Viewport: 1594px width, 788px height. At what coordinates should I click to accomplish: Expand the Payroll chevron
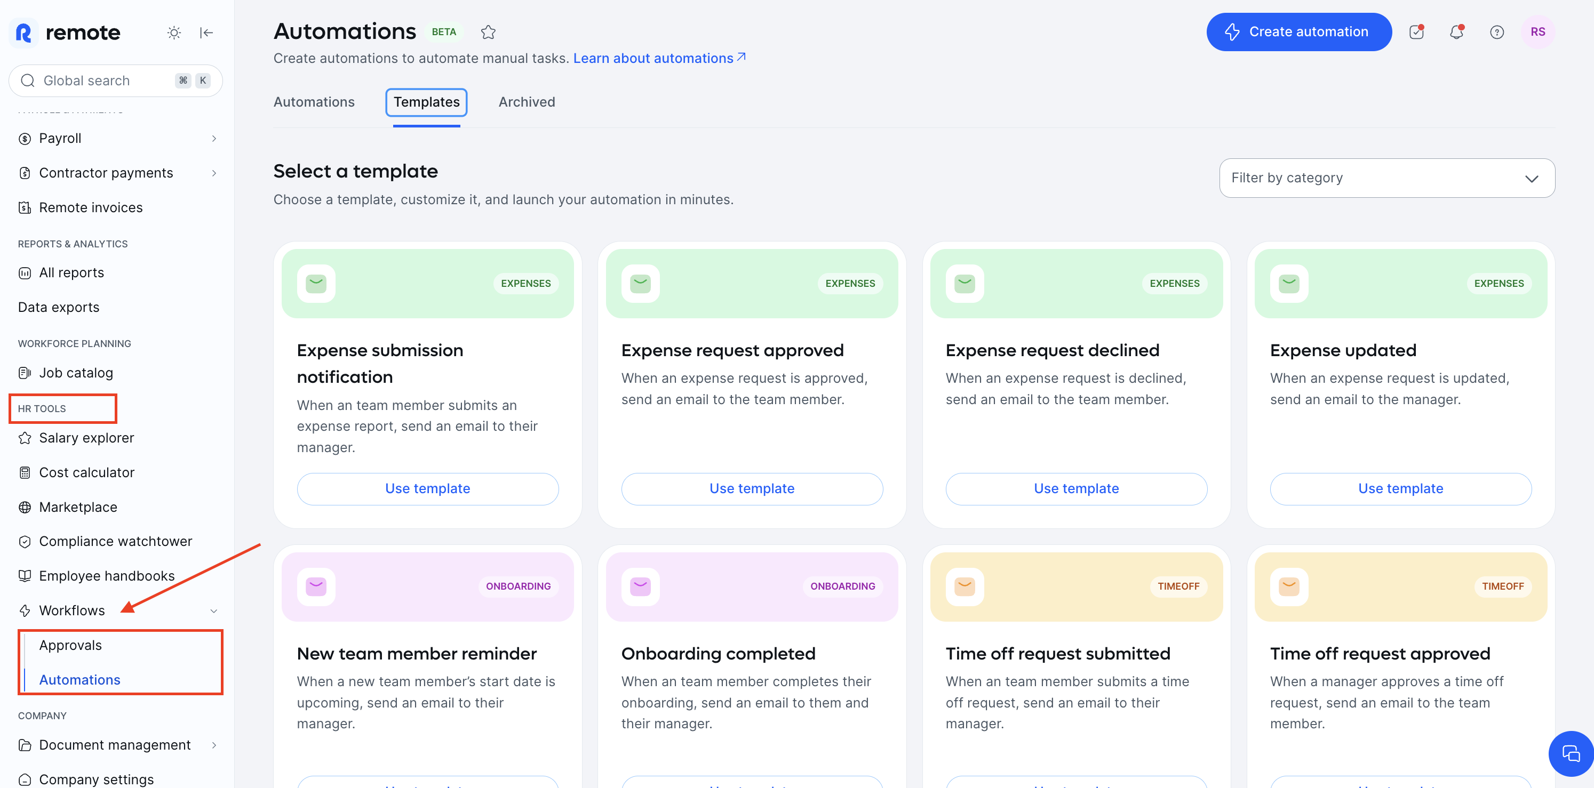pyautogui.click(x=214, y=139)
